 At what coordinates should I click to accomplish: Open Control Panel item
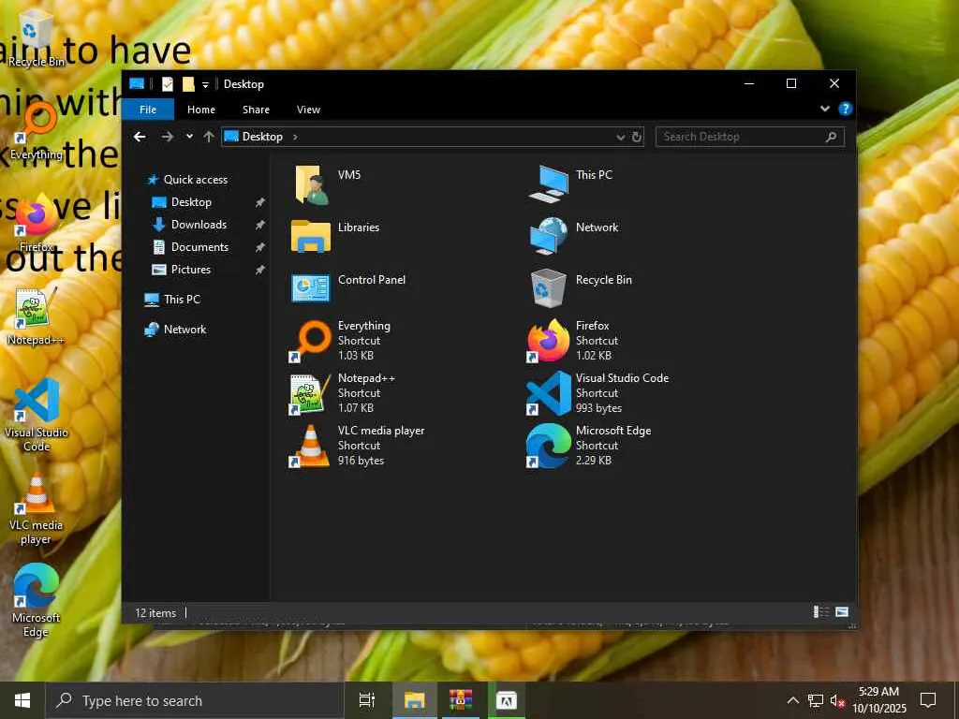[348, 288]
